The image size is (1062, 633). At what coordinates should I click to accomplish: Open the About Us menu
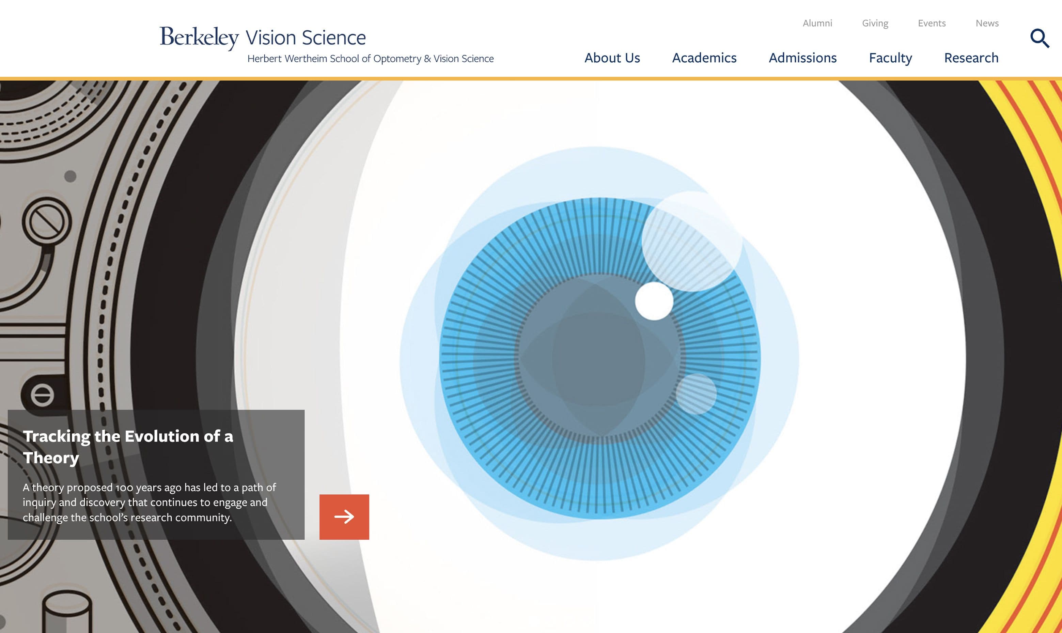click(x=612, y=58)
